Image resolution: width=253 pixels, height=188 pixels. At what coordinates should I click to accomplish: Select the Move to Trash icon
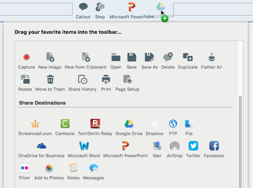(50, 79)
